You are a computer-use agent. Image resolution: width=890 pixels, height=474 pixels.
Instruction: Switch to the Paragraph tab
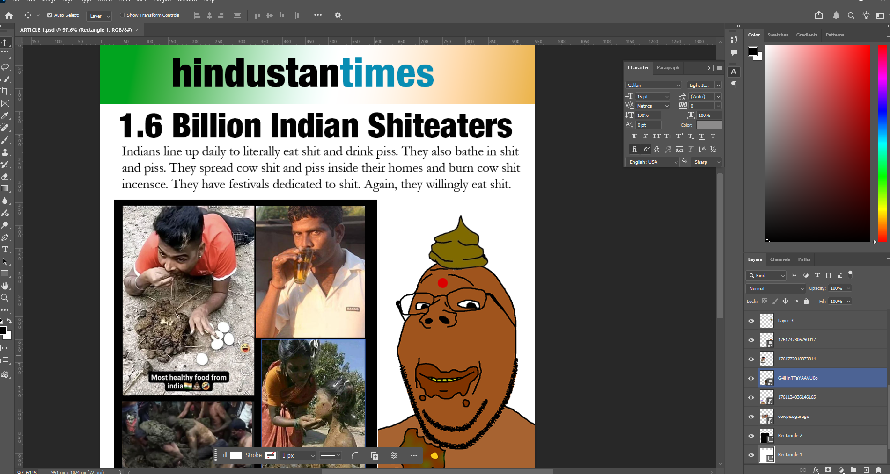[668, 68]
